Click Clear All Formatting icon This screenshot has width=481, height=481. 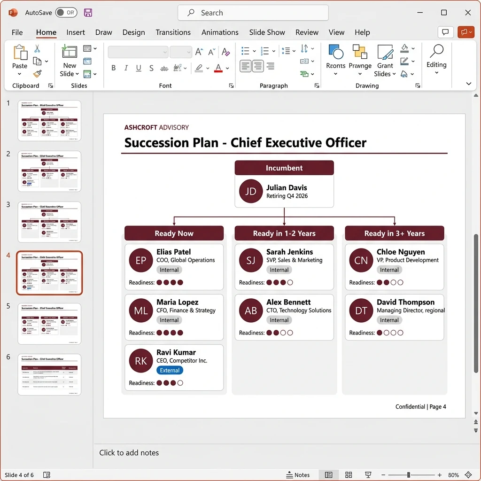click(x=225, y=52)
